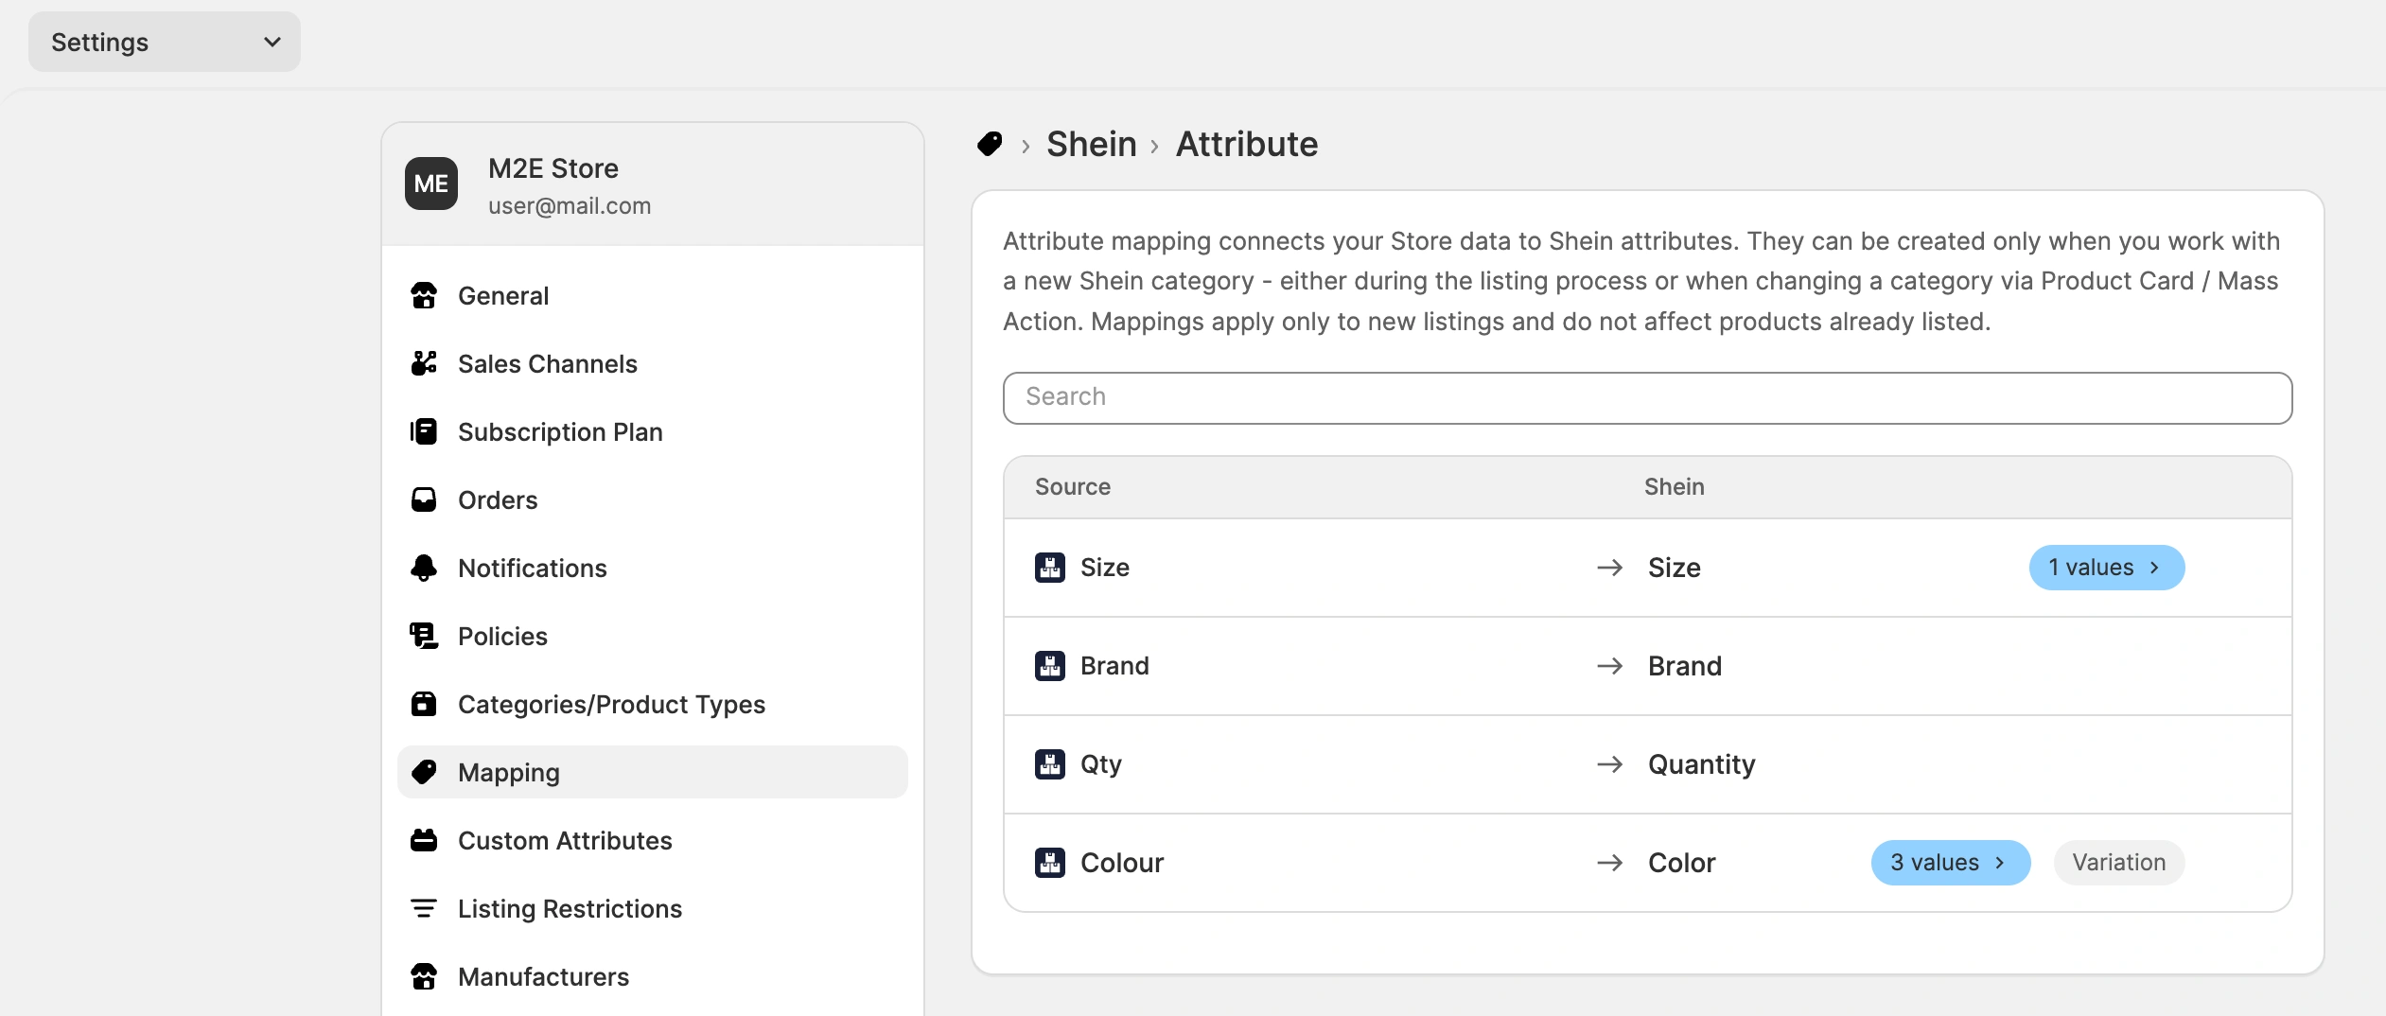Select Orders in the sidebar

(x=653, y=500)
